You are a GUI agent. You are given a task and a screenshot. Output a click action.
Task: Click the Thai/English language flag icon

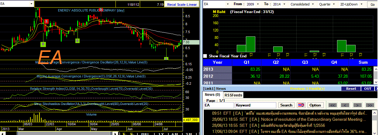pyautogui.click(x=301, y=105)
